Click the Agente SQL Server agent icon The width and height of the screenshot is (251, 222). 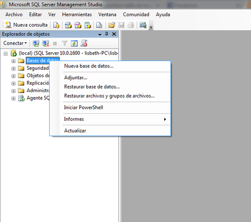(21, 98)
